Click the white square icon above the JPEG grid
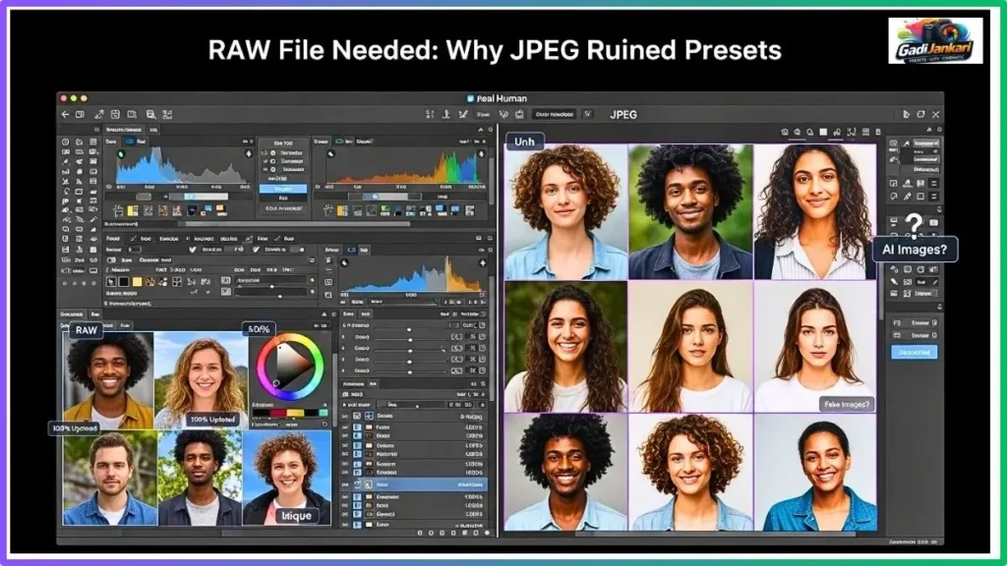Viewport: 1007px width, 566px height. coord(823,132)
